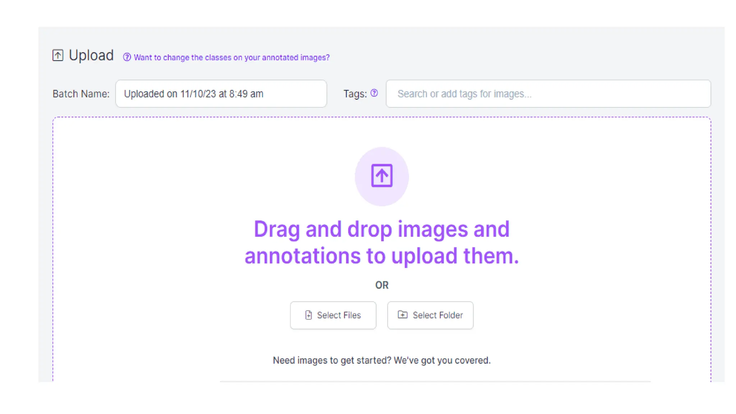Screen dimensions: 736x414
Task: Click the upload icon beside the Upload heading
Action: pos(57,55)
